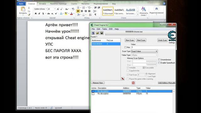The height and width of the screenshot is (113, 201).
Task: Toggle the Writable checkbox
Action: pos(128,68)
